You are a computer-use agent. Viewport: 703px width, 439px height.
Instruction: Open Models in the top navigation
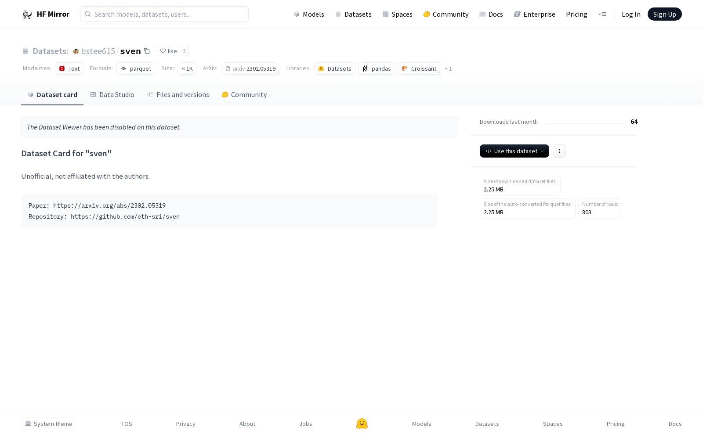309,14
